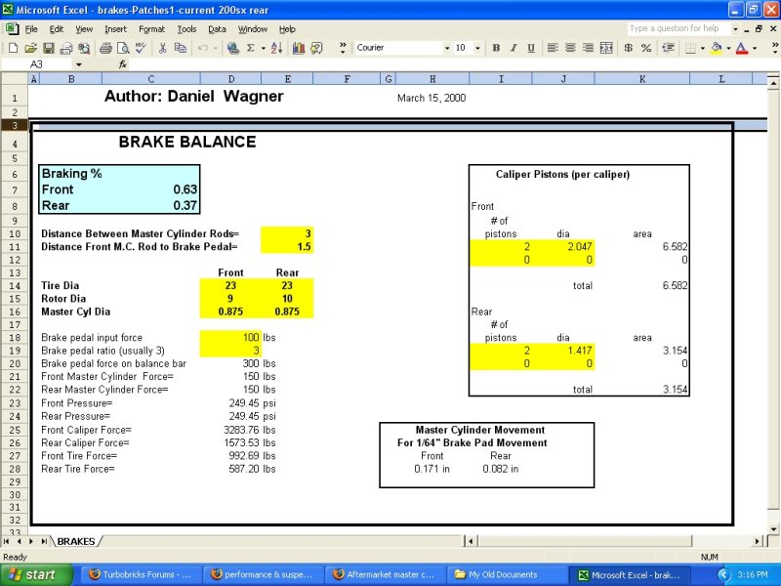Copy the selection

tap(180, 48)
